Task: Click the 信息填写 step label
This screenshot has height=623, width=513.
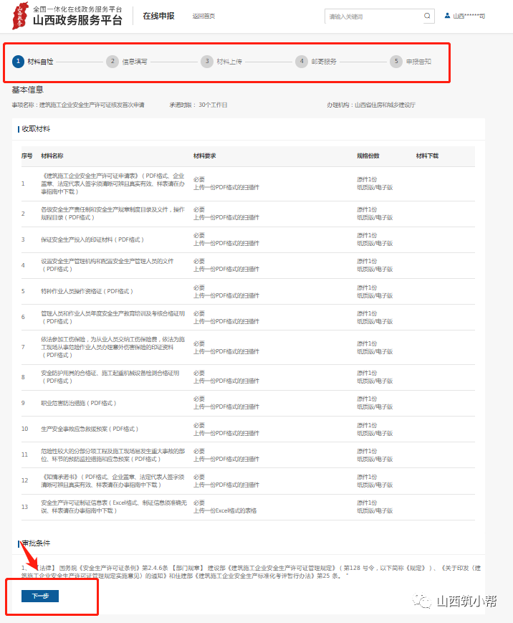Action: [x=135, y=62]
